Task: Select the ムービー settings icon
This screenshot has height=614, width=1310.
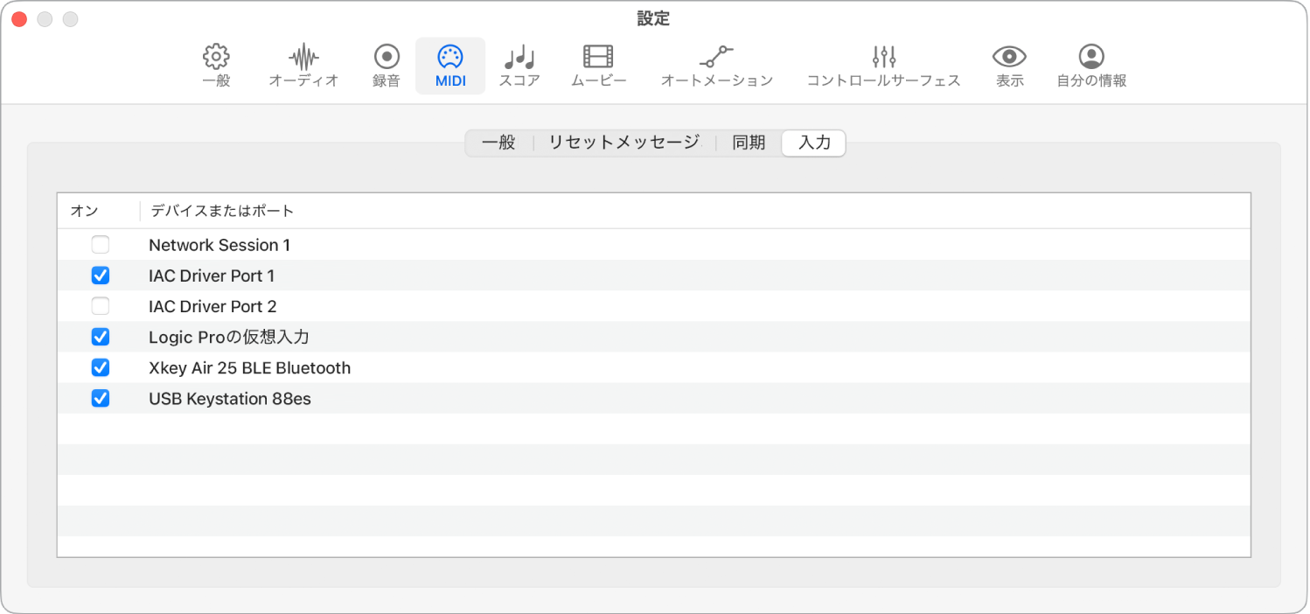Action: pyautogui.click(x=597, y=65)
